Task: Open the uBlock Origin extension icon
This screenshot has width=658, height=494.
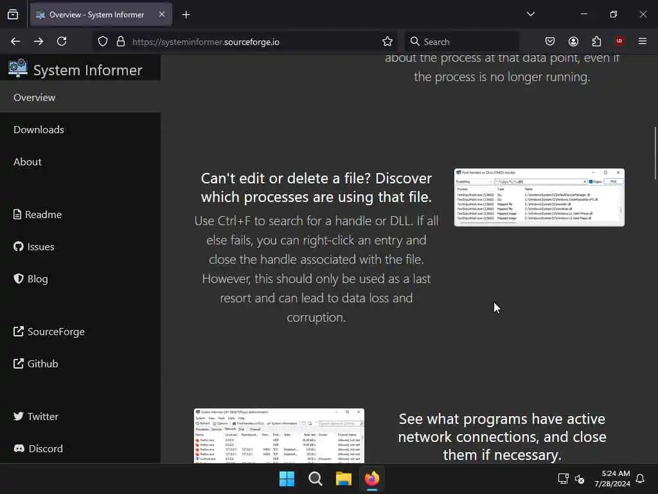Action: pyautogui.click(x=619, y=41)
